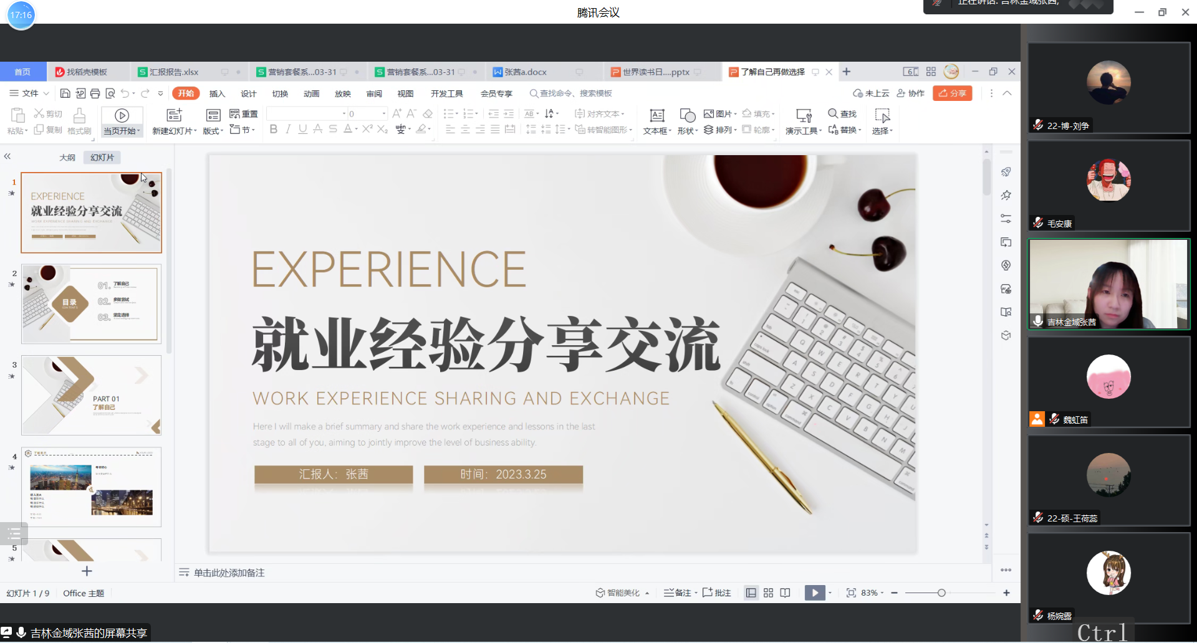Toggle the 备注 notes pane
Screen dimensions: 1197x643
pos(678,593)
